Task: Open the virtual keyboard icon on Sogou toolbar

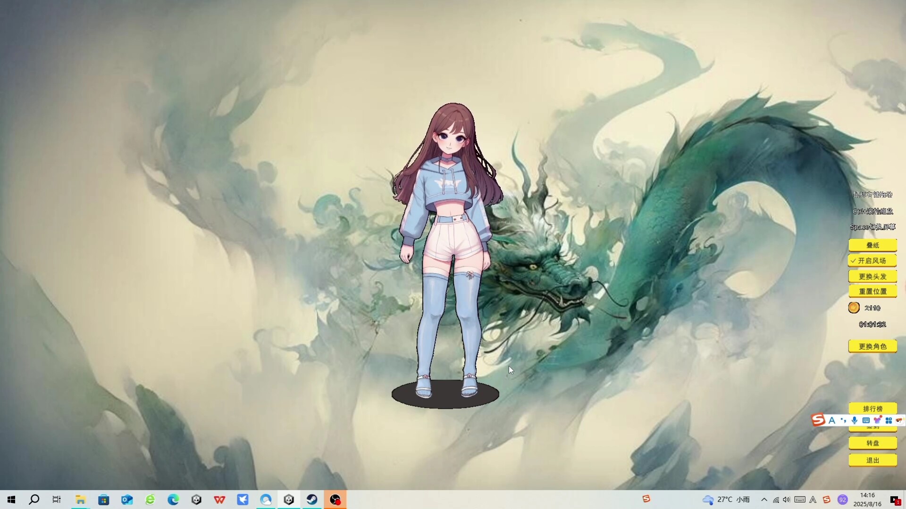Action: tap(866, 420)
